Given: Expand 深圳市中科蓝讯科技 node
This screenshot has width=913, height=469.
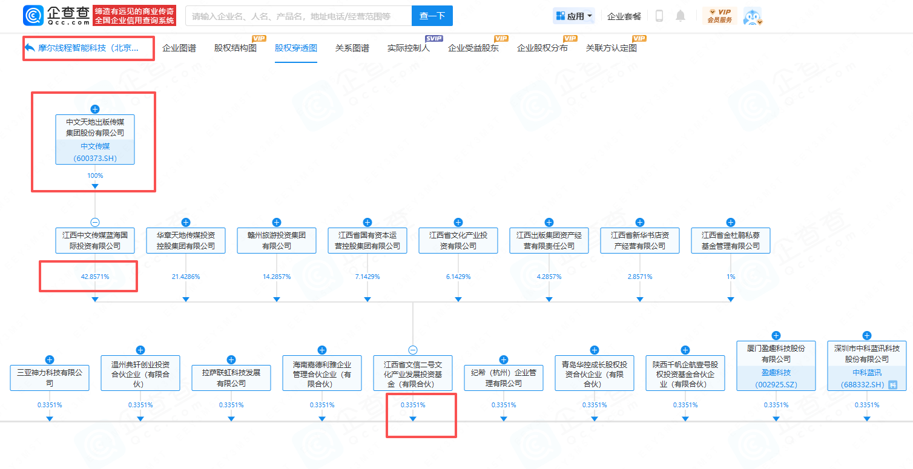Looking at the screenshot, I should point(867,335).
